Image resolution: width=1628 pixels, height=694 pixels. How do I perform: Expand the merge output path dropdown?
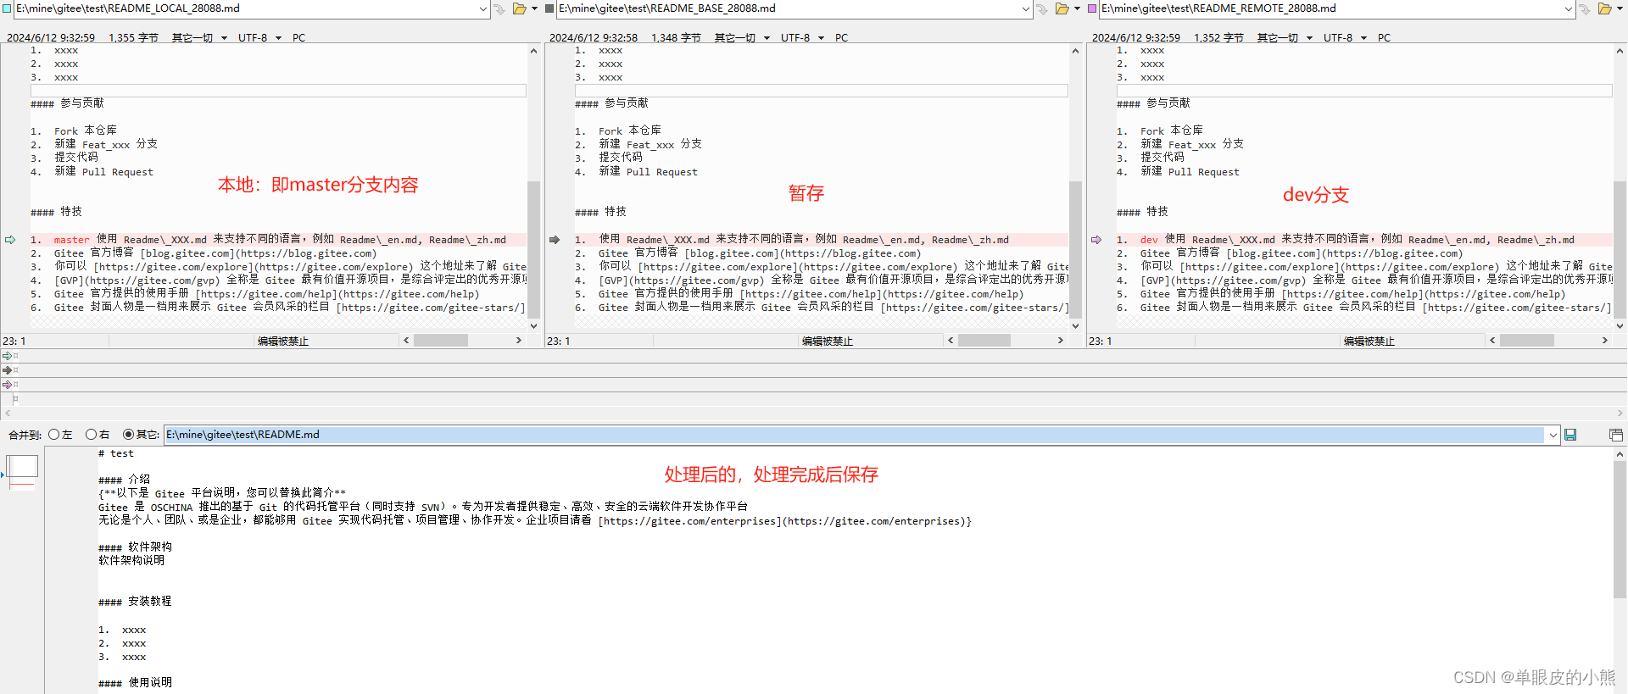[x=1553, y=435]
